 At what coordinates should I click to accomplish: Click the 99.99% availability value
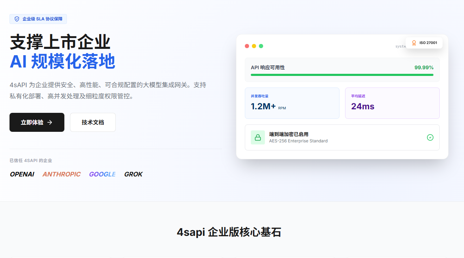tap(424, 67)
